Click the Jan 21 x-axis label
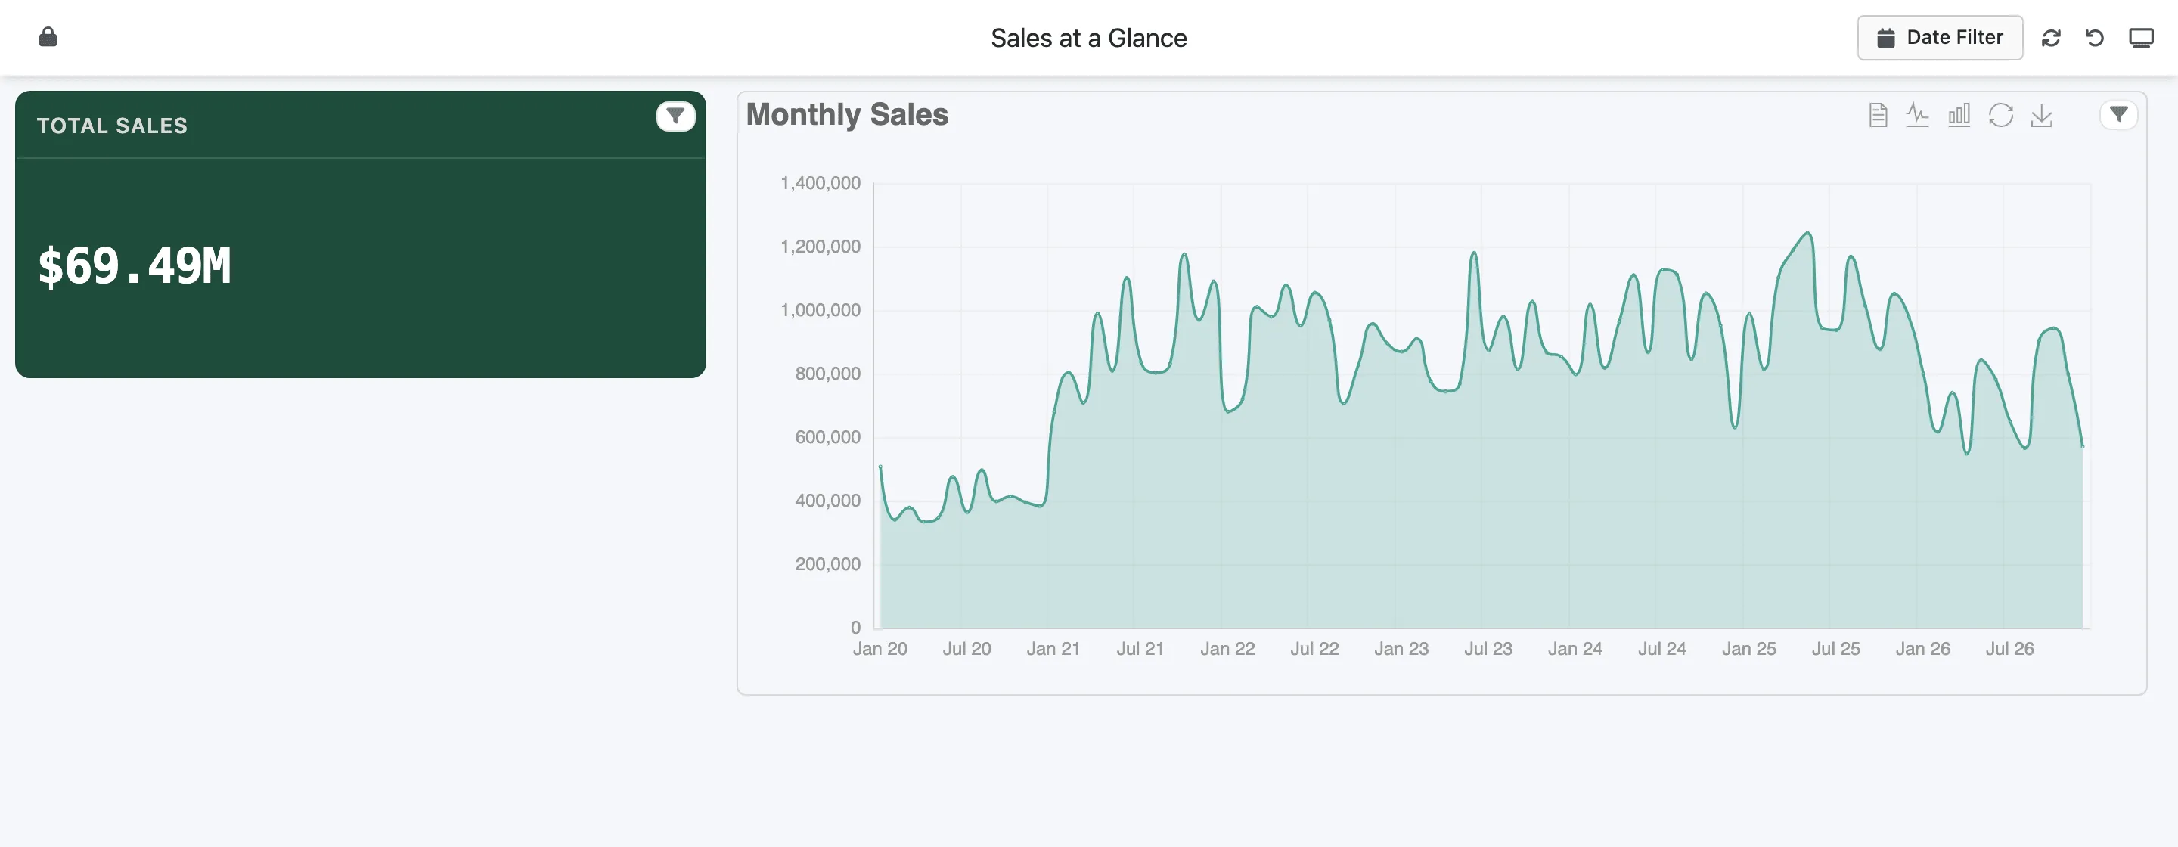Image resolution: width=2178 pixels, height=847 pixels. [1053, 648]
